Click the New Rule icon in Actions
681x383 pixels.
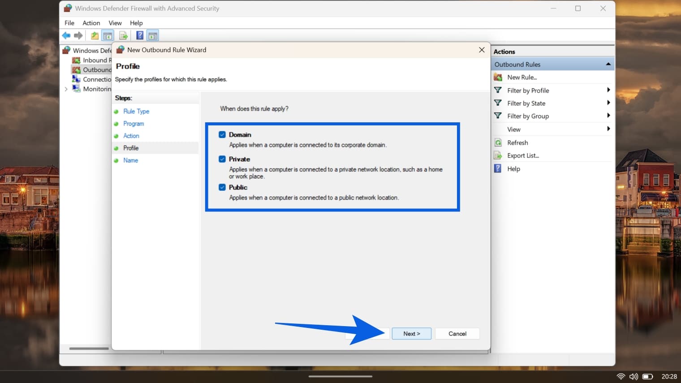pyautogui.click(x=498, y=77)
